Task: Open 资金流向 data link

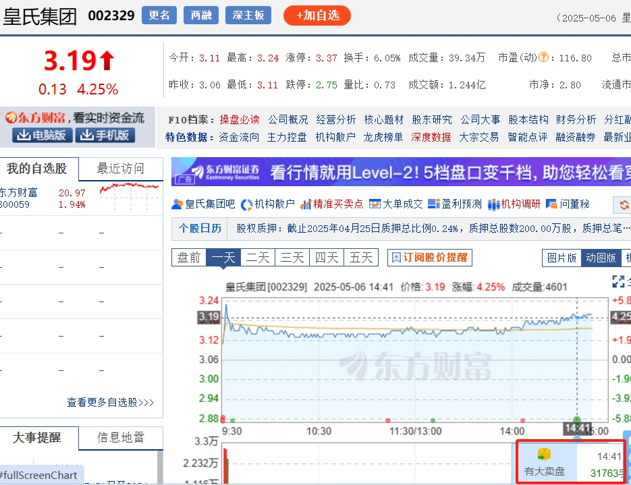Action: coord(239,138)
